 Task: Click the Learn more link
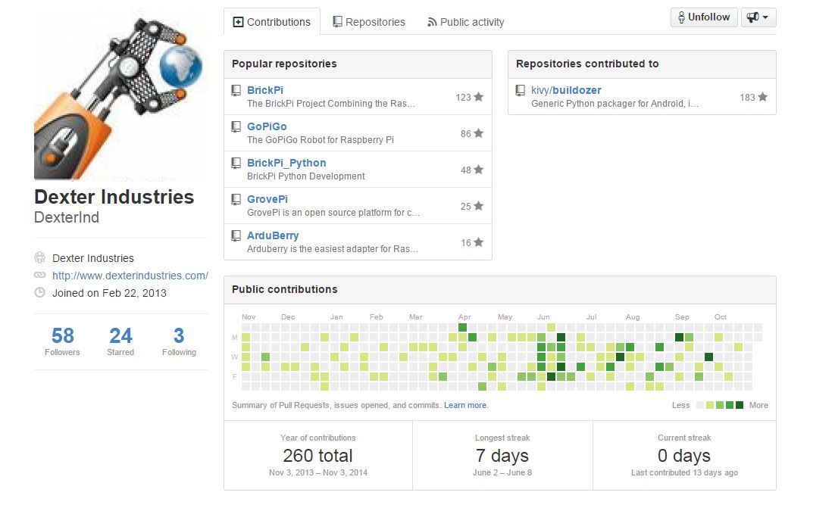click(465, 405)
